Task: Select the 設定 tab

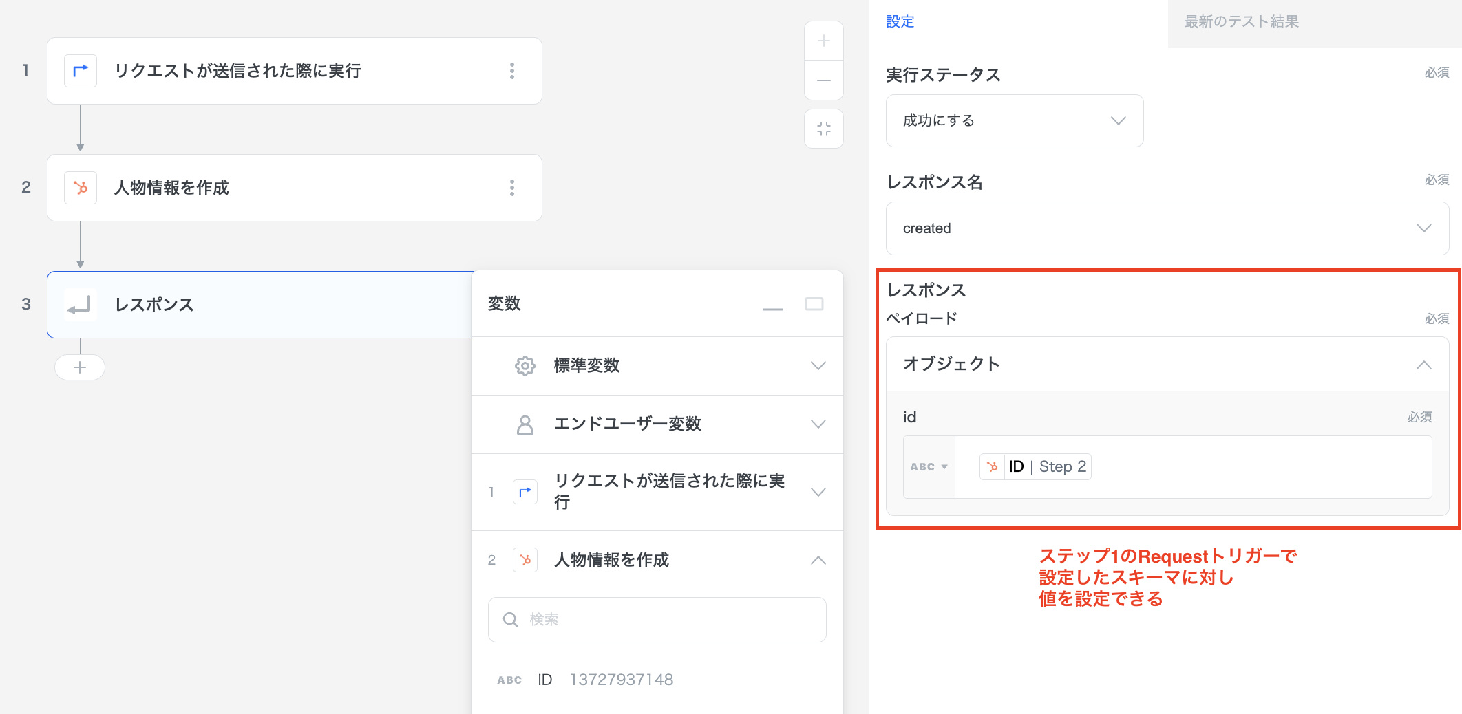Action: point(900,22)
